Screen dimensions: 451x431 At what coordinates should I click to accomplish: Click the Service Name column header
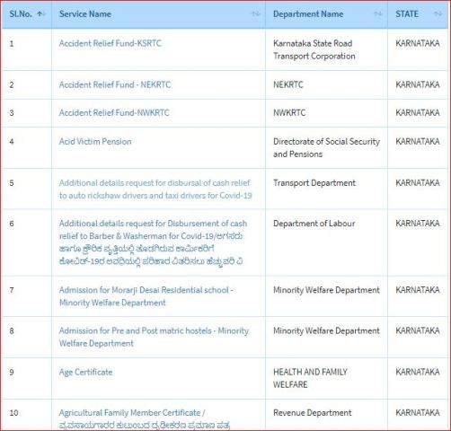[x=158, y=14]
